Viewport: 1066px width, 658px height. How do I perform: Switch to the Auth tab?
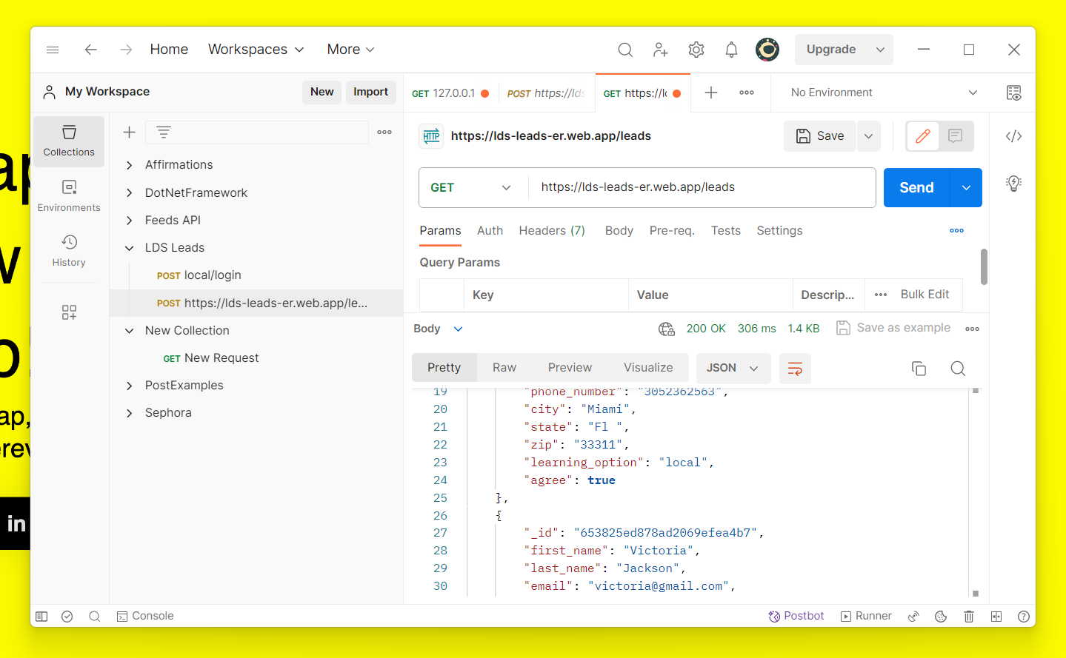[x=490, y=231]
